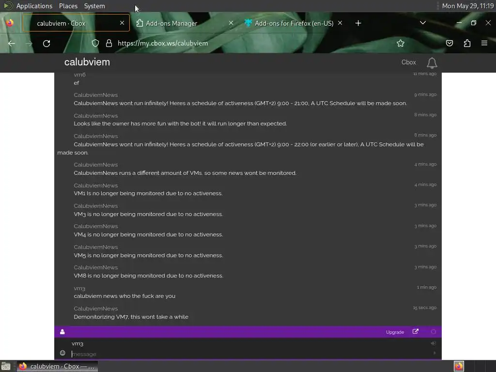Switch to the calubviem · Cbox tab

pos(76,23)
